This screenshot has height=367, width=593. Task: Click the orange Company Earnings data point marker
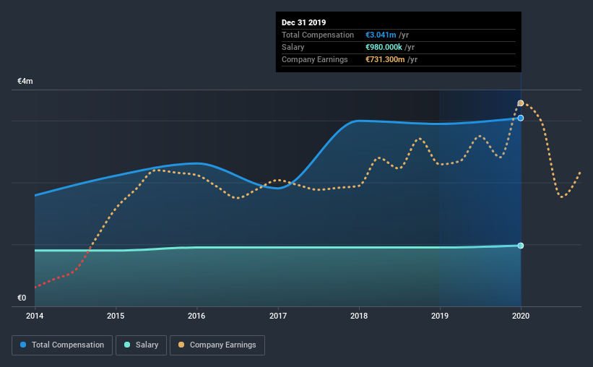coord(521,103)
